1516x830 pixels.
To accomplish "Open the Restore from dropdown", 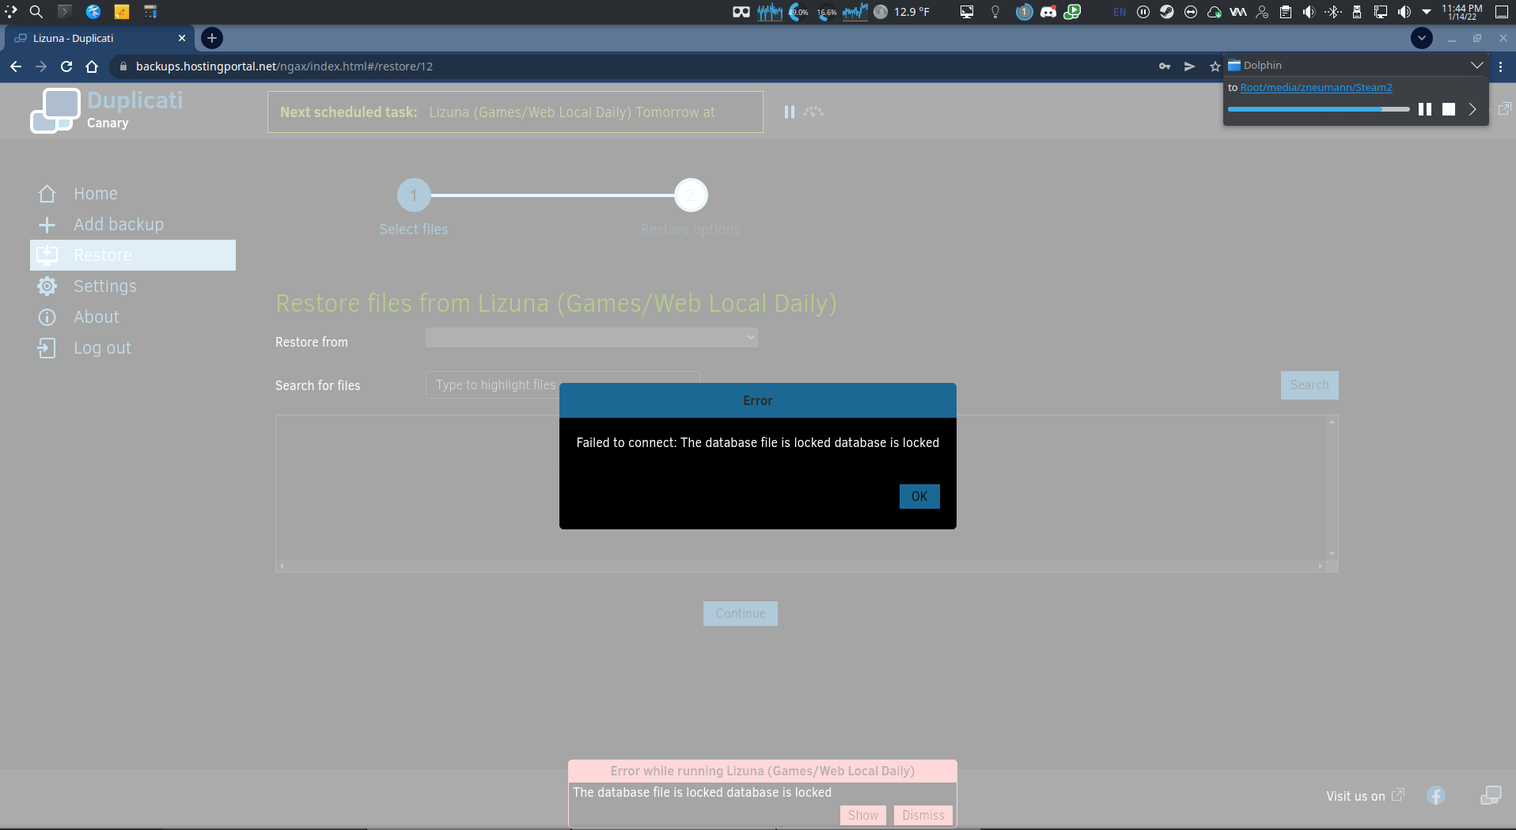I will 591,337.
